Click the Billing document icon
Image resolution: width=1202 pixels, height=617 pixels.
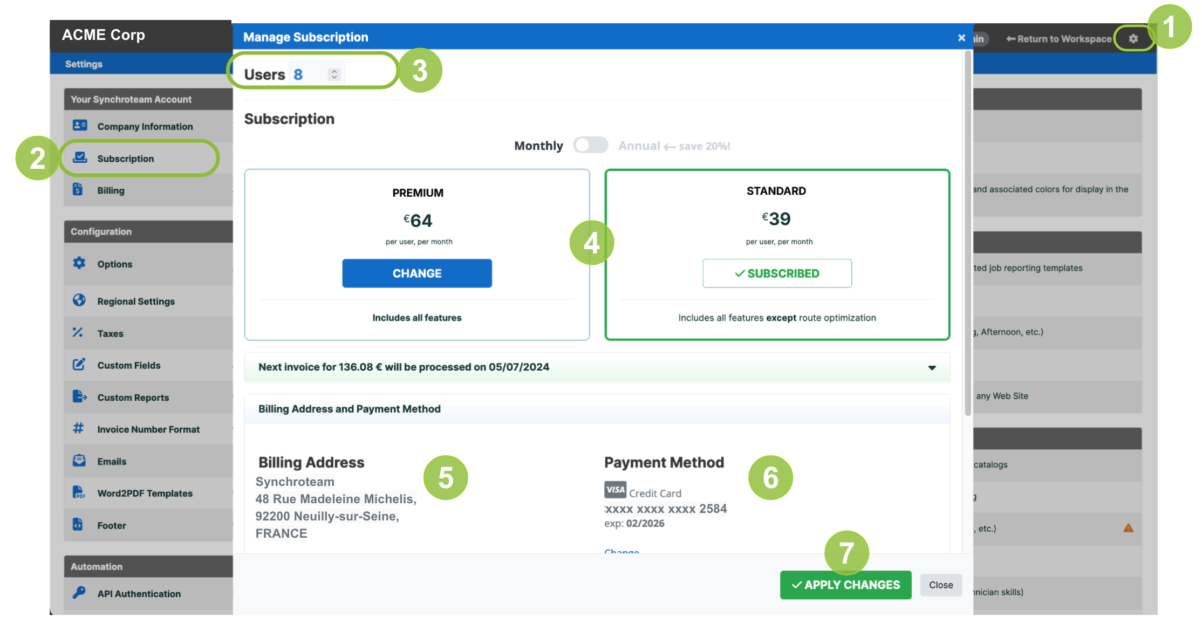pyautogui.click(x=78, y=189)
